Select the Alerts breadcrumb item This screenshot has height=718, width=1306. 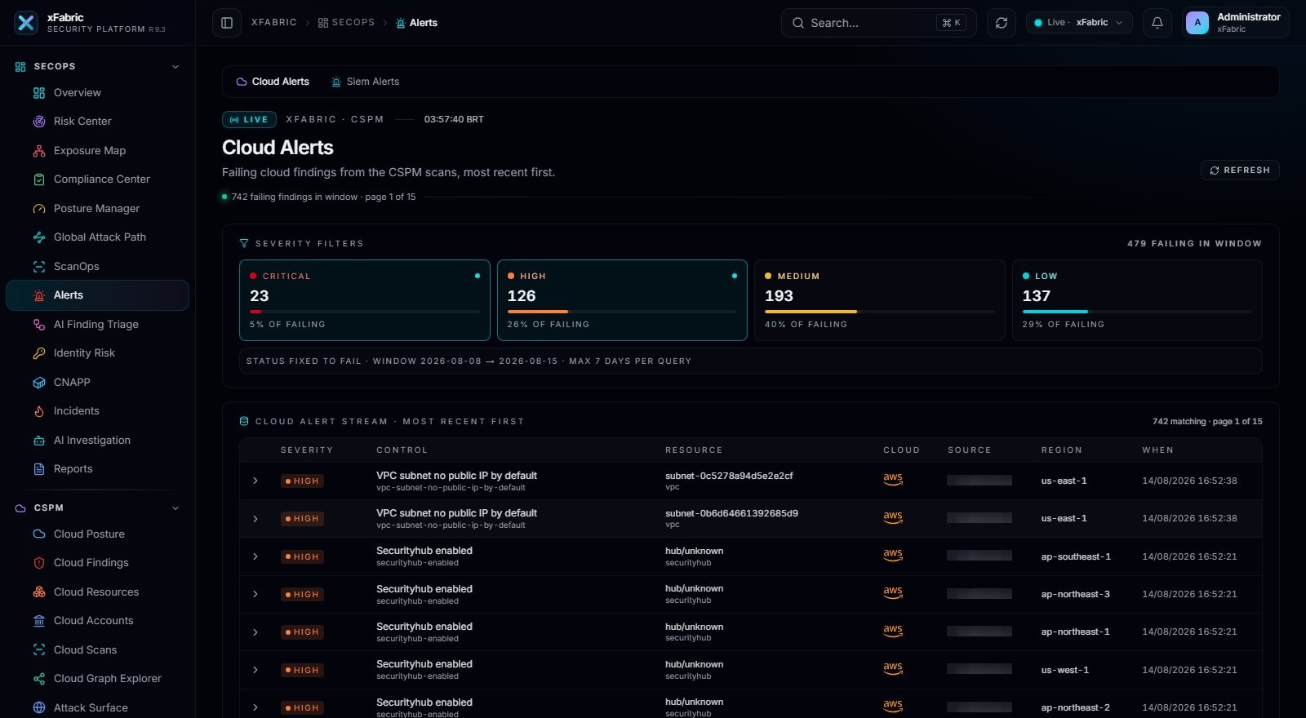pos(416,23)
